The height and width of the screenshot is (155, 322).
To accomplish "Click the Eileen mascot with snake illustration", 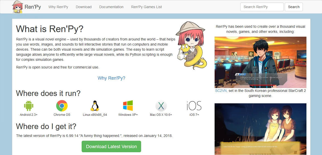I will tap(191, 45).
